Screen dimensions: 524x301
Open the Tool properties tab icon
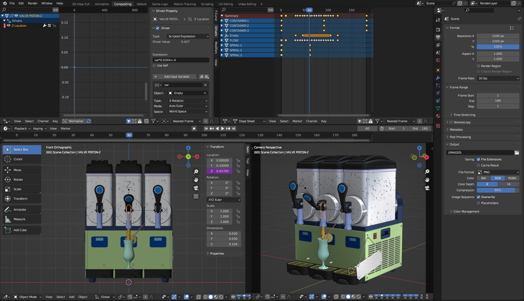point(438,20)
